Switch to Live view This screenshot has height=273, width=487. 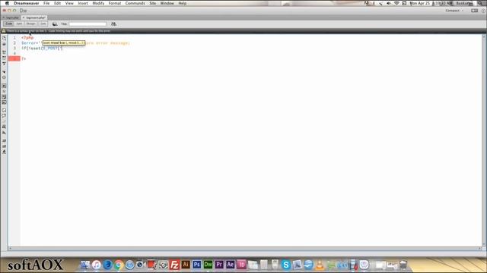43,24
